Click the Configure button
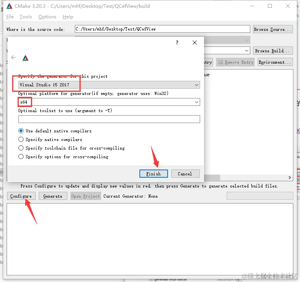The image size is (300, 282). 21,196
